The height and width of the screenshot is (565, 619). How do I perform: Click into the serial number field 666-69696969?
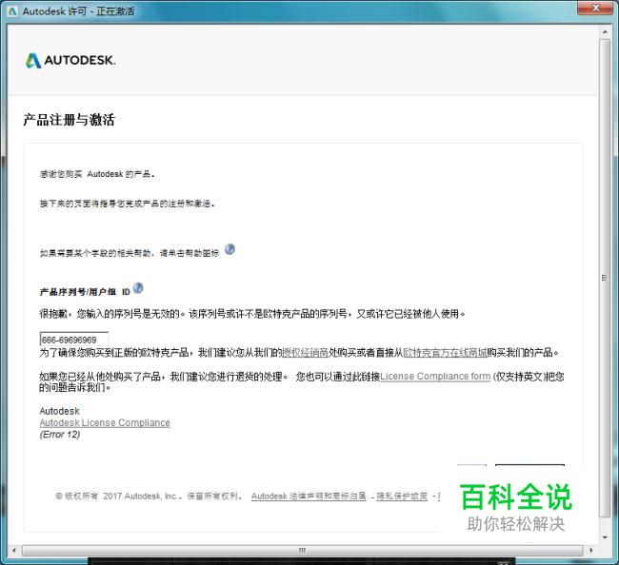(74, 340)
